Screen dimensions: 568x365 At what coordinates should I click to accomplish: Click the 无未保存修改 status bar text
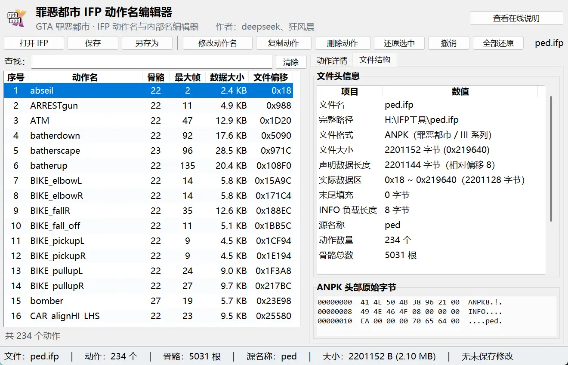pyautogui.click(x=488, y=356)
